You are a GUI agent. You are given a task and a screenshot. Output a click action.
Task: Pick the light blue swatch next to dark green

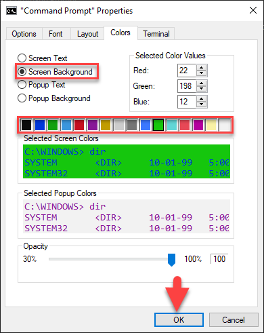coord(66,125)
